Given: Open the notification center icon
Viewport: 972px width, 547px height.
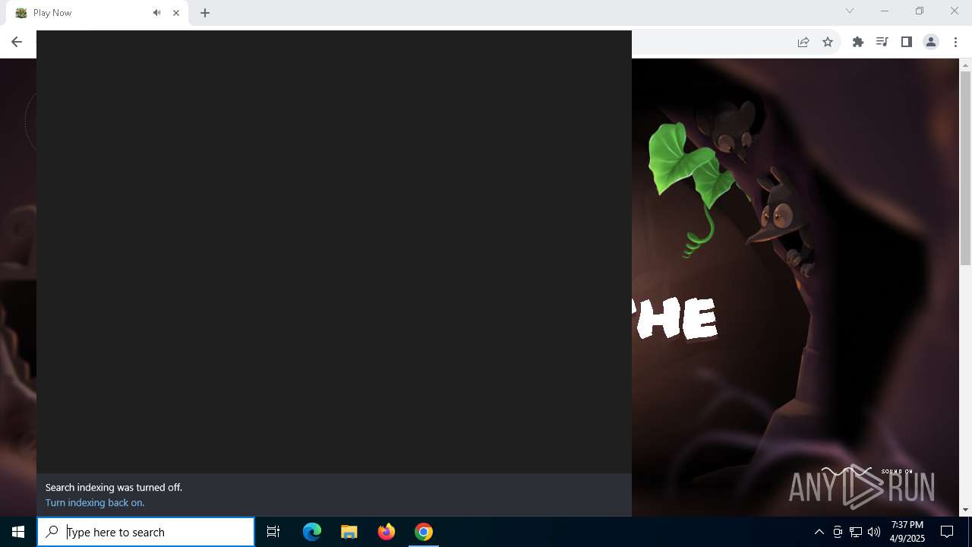Looking at the screenshot, I should point(947,532).
